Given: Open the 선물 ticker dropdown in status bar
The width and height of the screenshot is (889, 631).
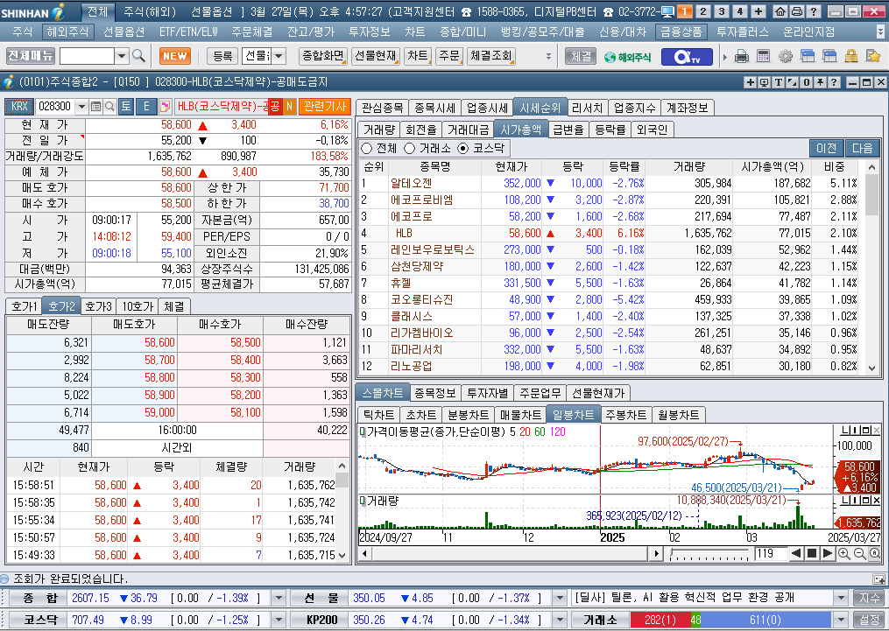Looking at the screenshot, I should pyautogui.click(x=560, y=598).
